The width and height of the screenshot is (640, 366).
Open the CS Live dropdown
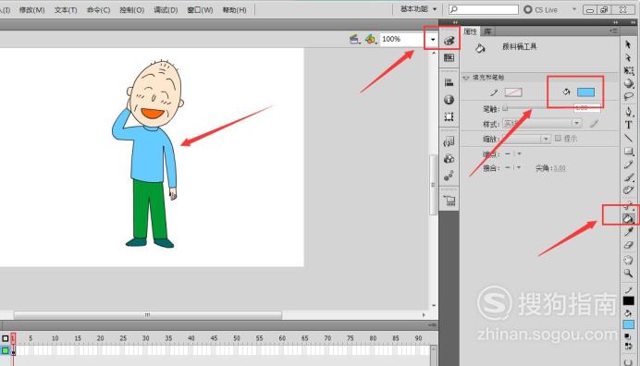pyautogui.click(x=574, y=9)
